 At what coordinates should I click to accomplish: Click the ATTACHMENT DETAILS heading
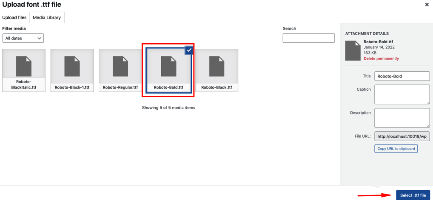coord(367,33)
